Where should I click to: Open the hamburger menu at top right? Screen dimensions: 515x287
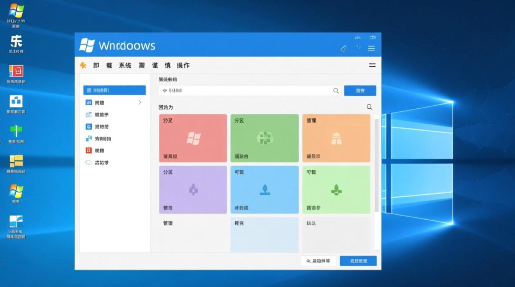371,49
